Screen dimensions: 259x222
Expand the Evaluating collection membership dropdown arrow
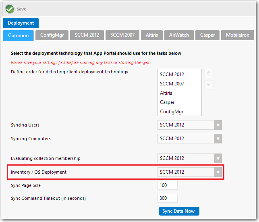pos(218,159)
